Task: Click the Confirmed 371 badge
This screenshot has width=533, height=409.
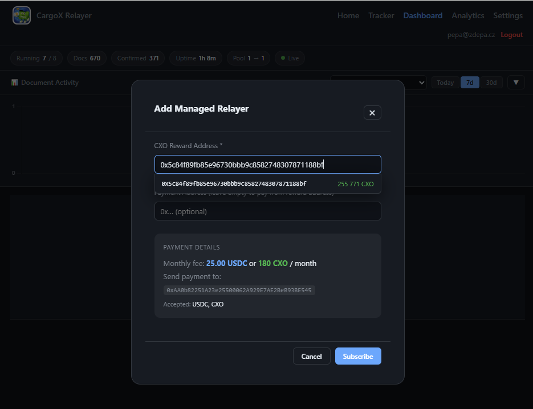Action: click(137, 58)
